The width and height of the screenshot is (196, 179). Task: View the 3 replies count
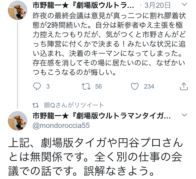48,86
